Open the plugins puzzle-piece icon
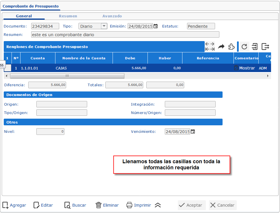This screenshot has height=213, width=280. (231, 46)
